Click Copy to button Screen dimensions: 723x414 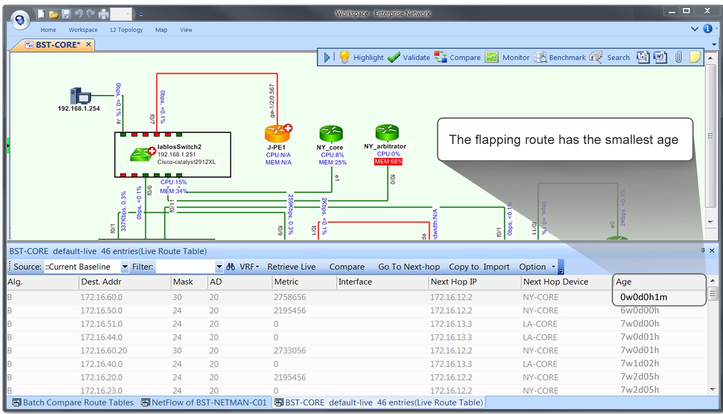(x=464, y=267)
